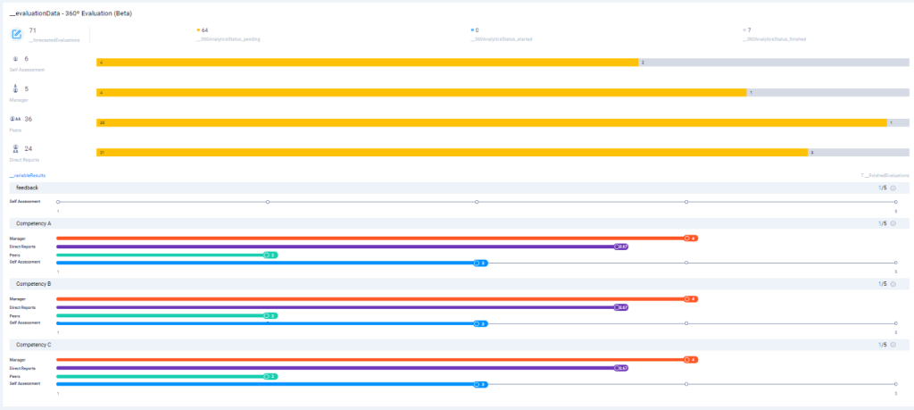
Task: Click Competency A Manager score marker
Action: coord(689,238)
